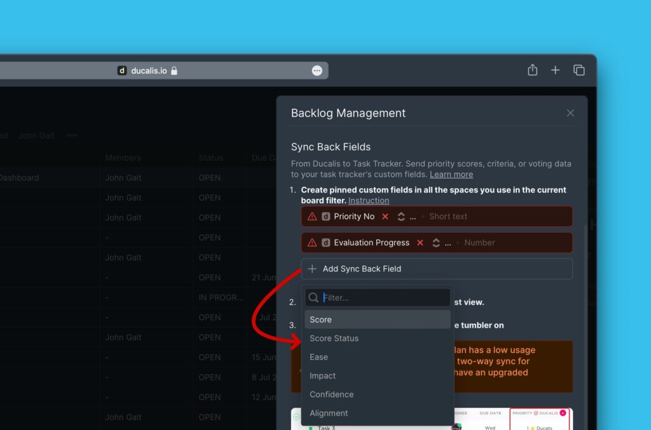The height and width of the screenshot is (430, 651).
Task: Open the Priority No field selector arrows
Action: point(401,217)
